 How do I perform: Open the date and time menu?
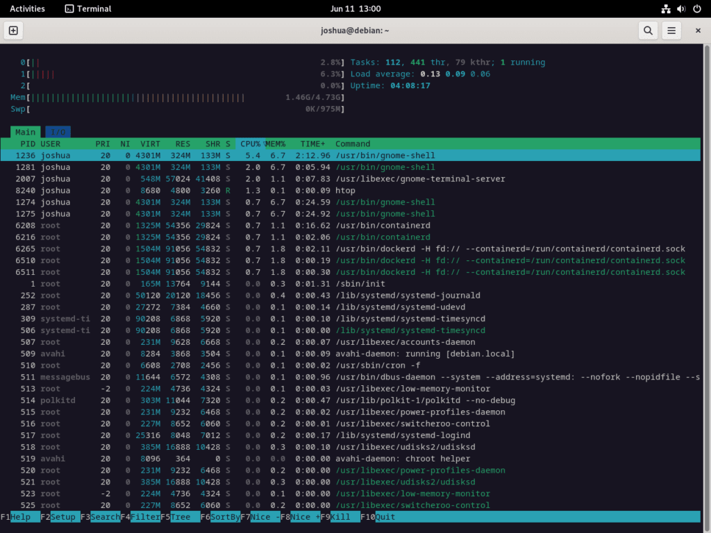(355, 9)
